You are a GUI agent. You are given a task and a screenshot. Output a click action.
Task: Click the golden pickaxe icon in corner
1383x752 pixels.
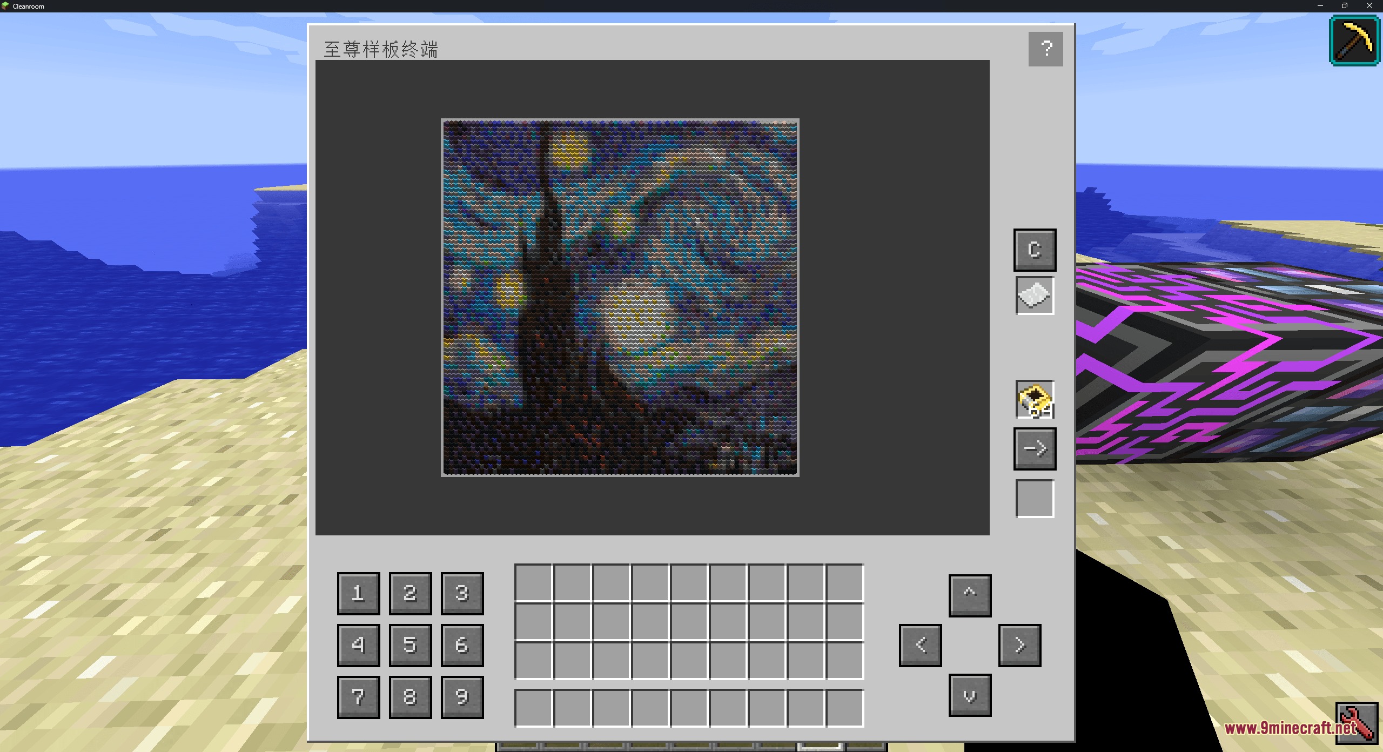click(x=1354, y=41)
